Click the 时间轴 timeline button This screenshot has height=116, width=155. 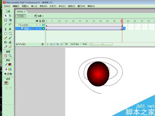coord(20,16)
